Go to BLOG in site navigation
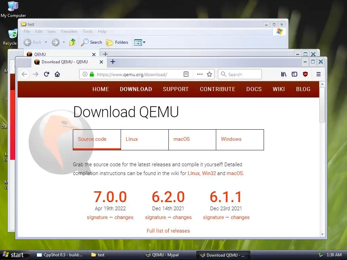The height and width of the screenshot is (260, 347). tap(303, 89)
